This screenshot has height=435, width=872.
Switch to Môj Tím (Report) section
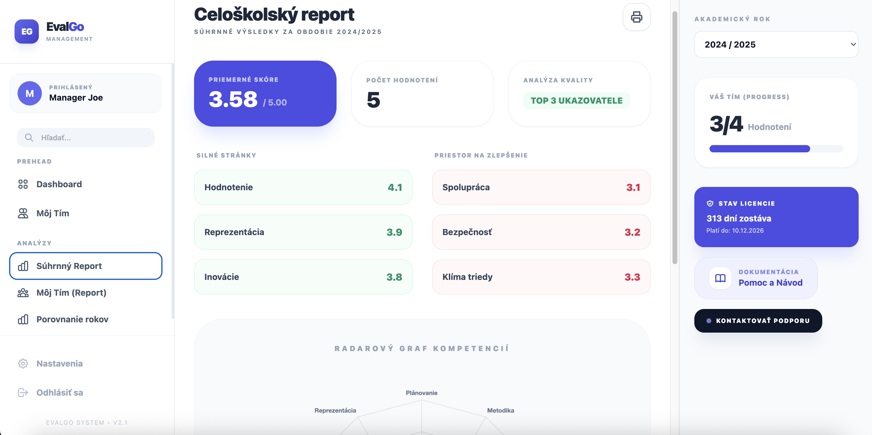[x=72, y=293]
